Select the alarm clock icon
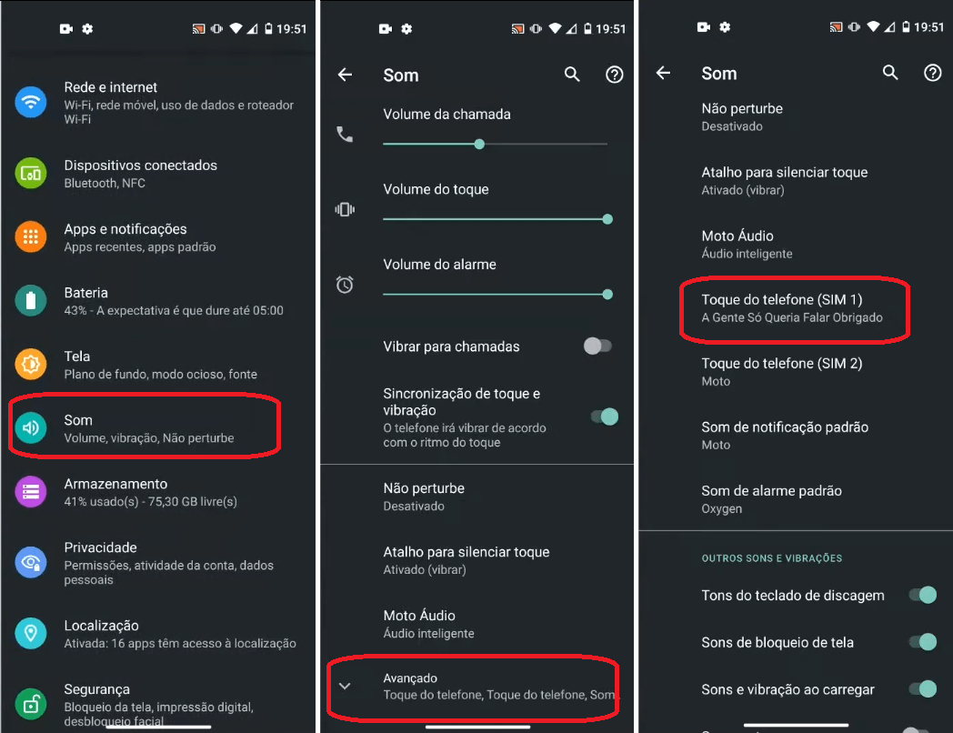 pos(346,285)
